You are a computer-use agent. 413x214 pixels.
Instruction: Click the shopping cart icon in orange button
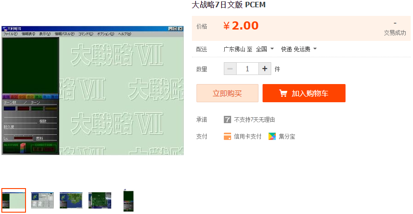[283, 94]
